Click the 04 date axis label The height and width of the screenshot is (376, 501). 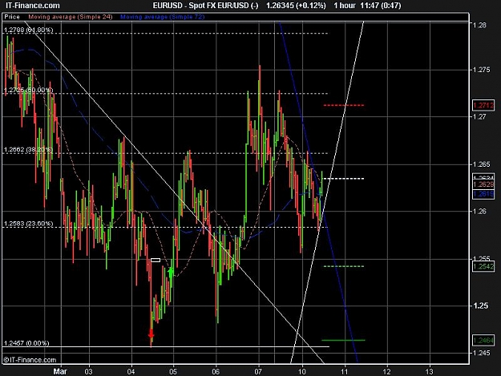[131, 371]
